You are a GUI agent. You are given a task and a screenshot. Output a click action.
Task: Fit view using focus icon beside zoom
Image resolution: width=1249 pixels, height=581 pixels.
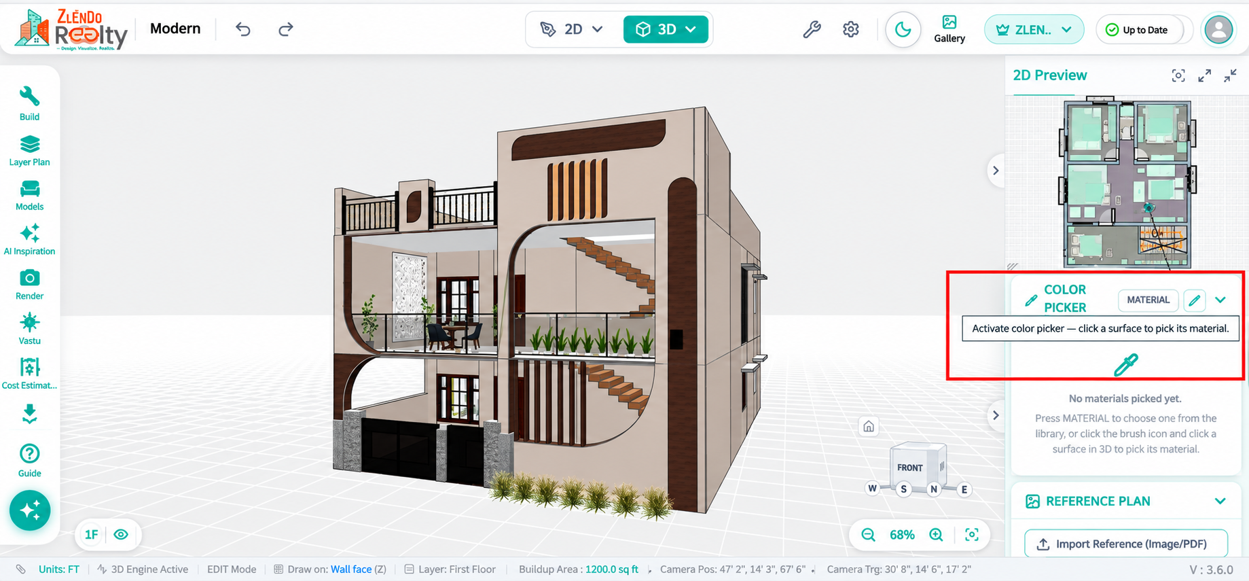click(972, 535)
